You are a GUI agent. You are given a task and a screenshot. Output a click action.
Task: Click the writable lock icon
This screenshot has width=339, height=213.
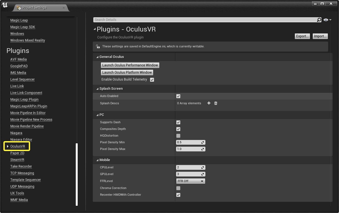pos(98,47)
